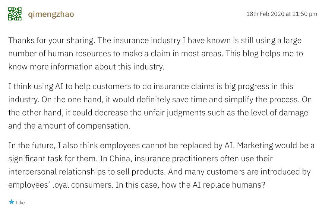Open the qimengzhao author profile link

51,14
